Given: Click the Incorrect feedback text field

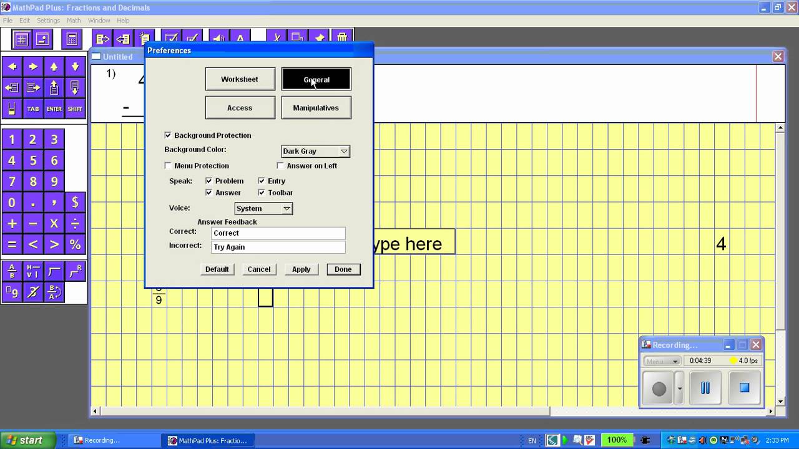Looking at the screenshot, I should pos(278,247).
